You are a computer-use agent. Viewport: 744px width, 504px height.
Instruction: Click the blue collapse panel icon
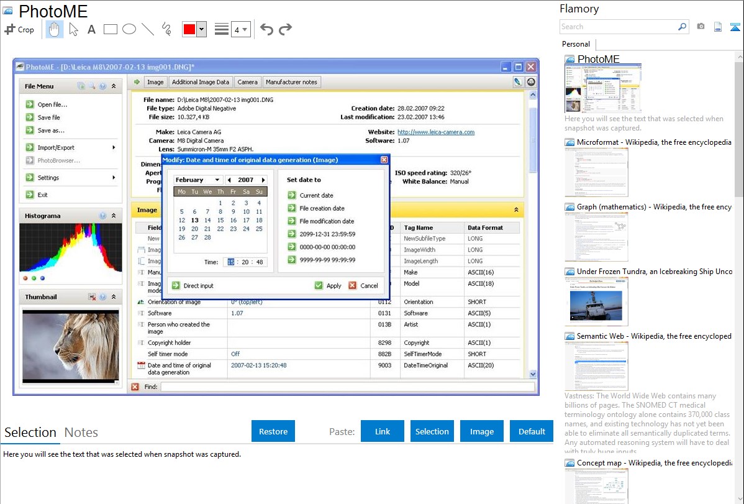(735, 27)
